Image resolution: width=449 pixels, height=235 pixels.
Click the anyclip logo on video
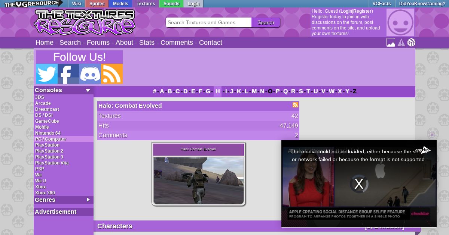[423, 150]
